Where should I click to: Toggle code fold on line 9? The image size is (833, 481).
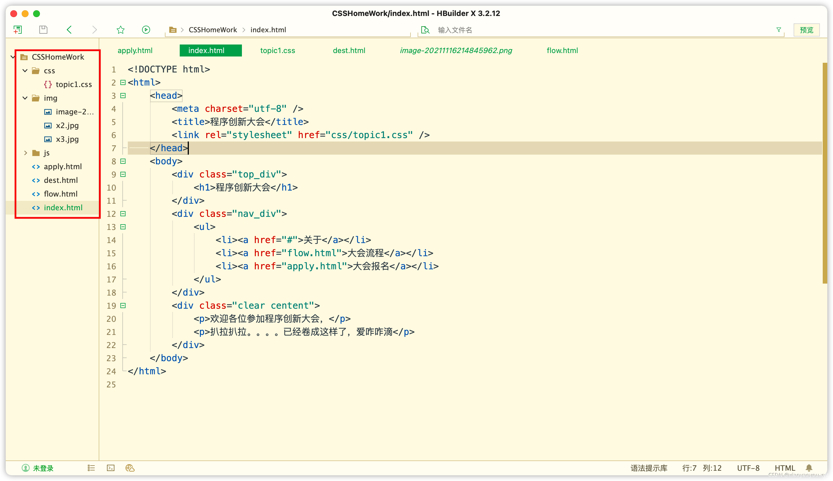point(123,174)
